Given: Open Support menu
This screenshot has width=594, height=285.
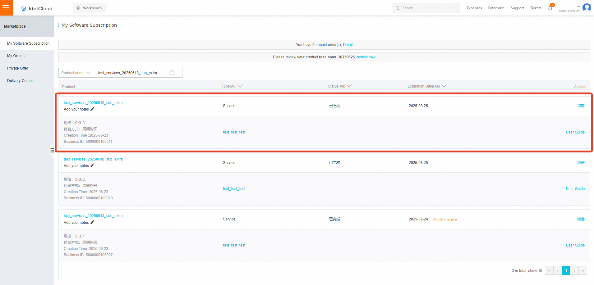Looking at the screenshot, I should point(517,8).
